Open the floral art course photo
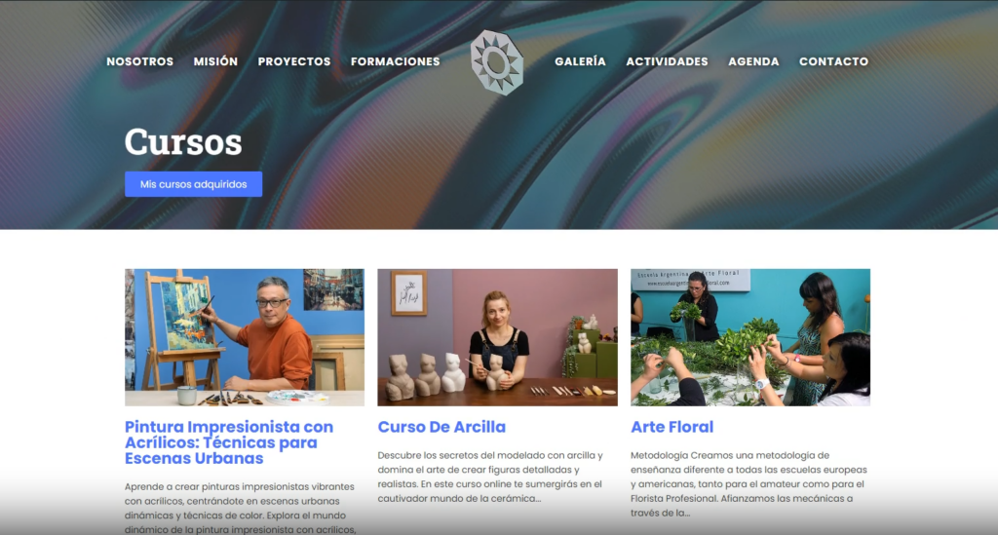This screenshot has width=998, height=535. pyautogui.click(x=750, y=337)
